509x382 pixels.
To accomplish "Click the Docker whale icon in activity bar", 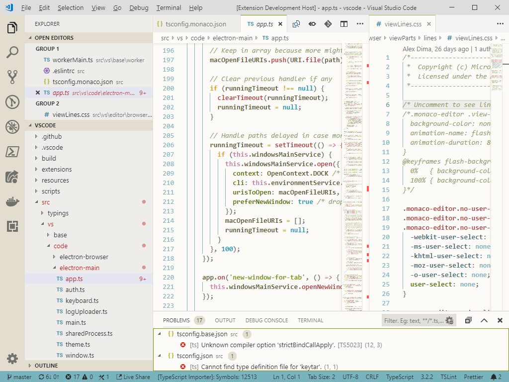I will tap(12, 201).
